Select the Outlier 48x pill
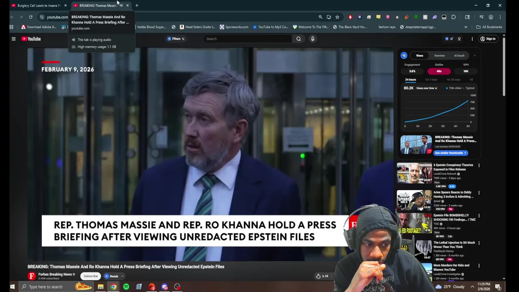519x292 pixels. [x=439, y=71]
